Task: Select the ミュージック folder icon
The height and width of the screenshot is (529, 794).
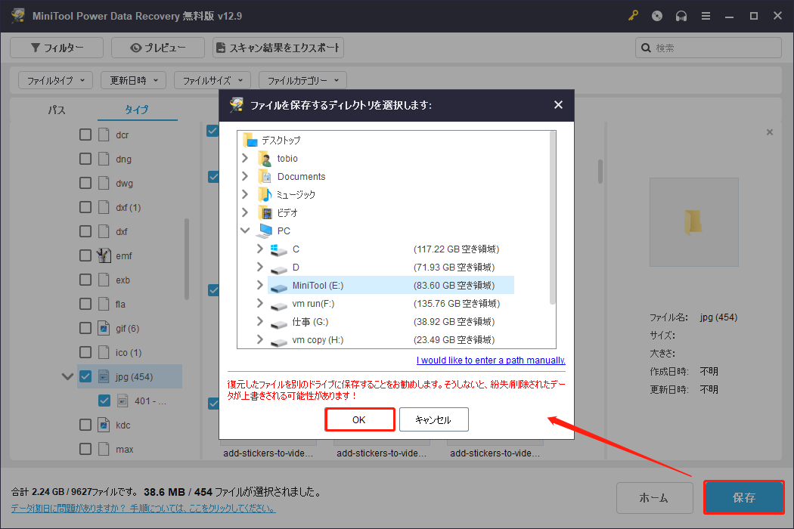Action: [265, 194]
